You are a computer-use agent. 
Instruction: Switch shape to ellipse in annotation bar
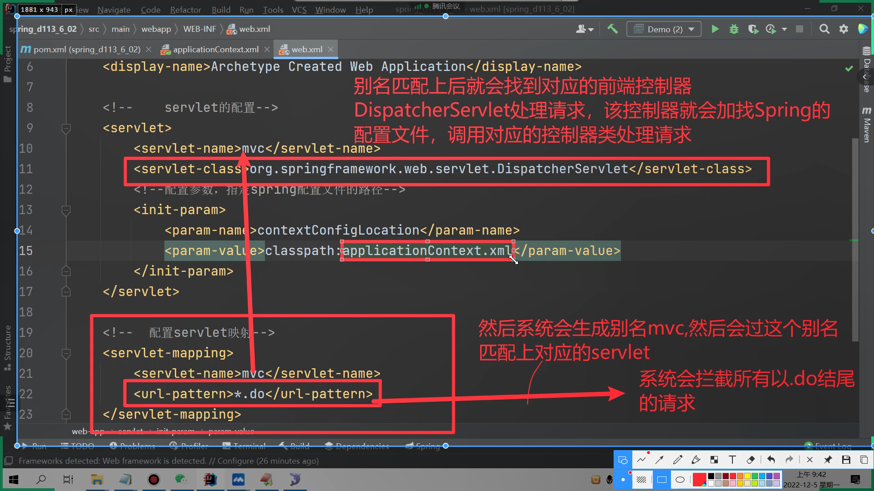680,480
